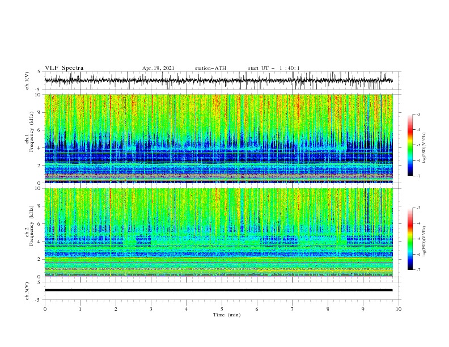449x347 pixels.
Task: Click the "5" tick on the ch.1(V) axis
Action: (40, 71)
